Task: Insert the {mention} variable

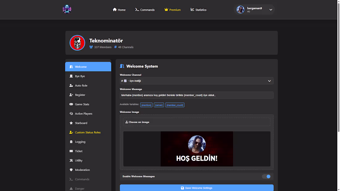Action: pos(147,105)
